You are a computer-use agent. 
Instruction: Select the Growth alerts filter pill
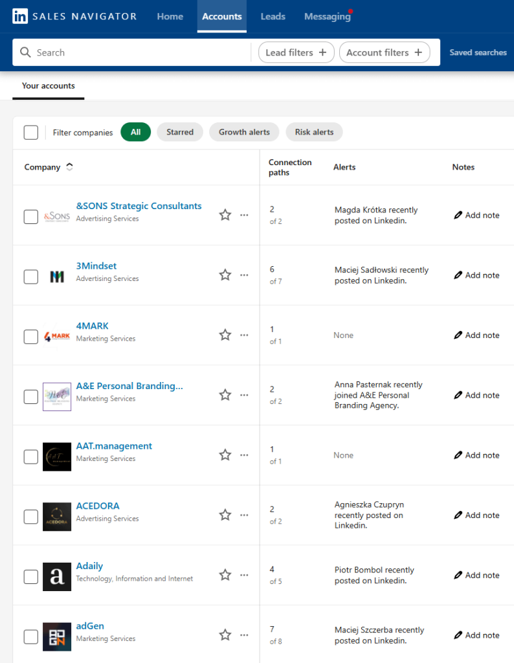click(244, 132)
